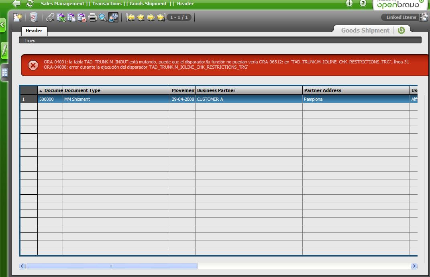Go to the first record arrow
The width and height of the screenshot is (430, 277).
coord(130,17)
